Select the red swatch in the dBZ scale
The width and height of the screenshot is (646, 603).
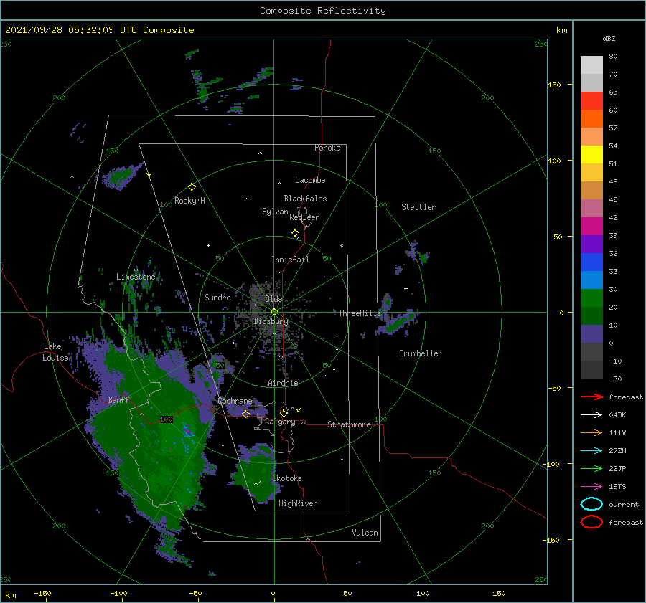pos(591,101)
